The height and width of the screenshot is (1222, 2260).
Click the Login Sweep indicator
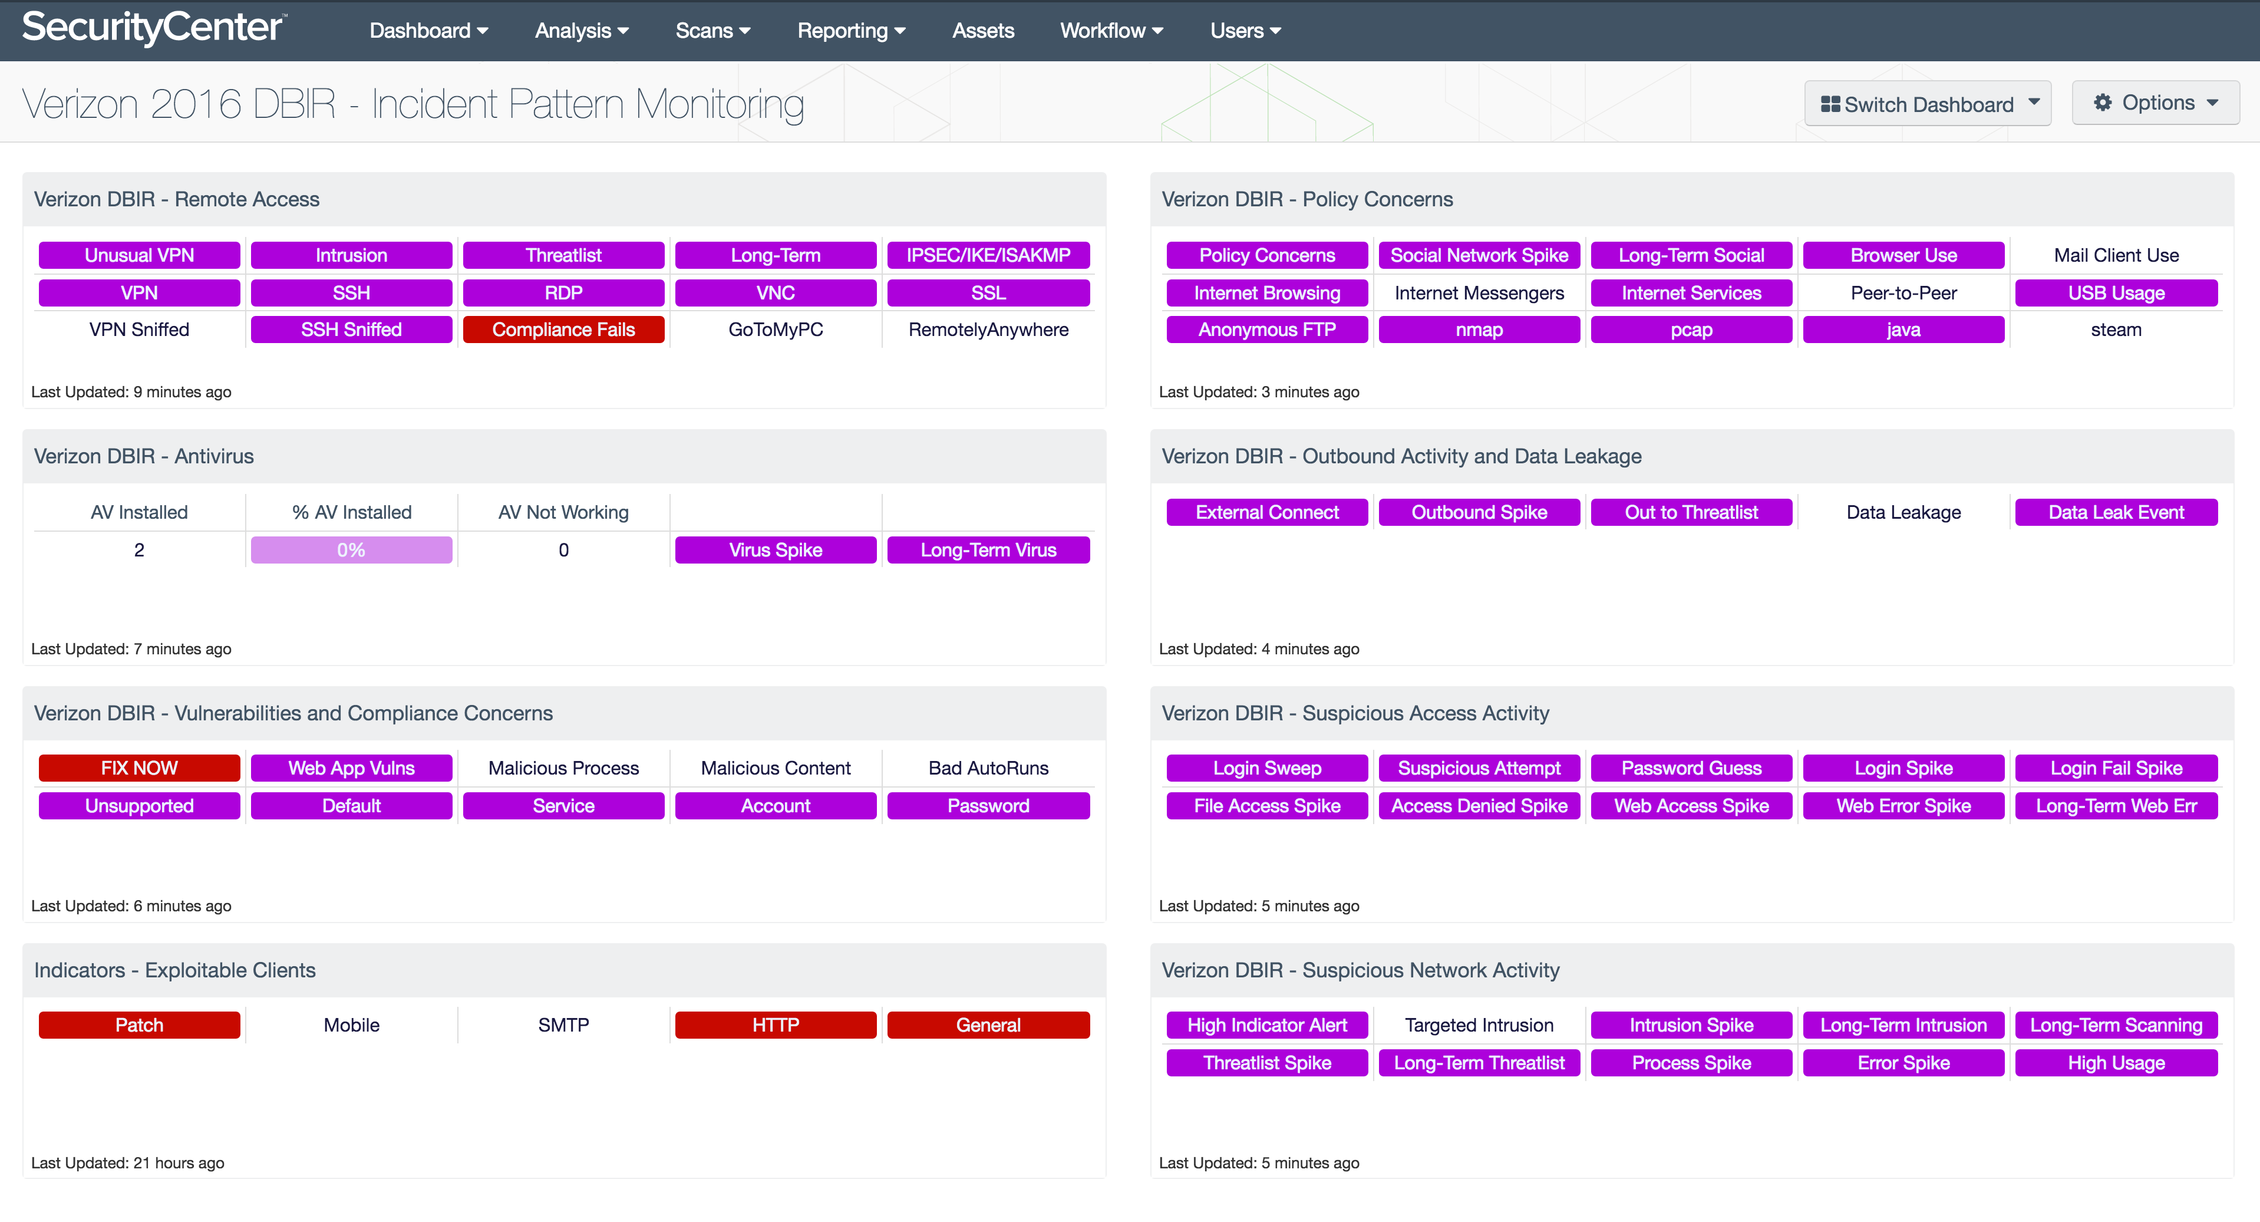(x=1268, y=768)
